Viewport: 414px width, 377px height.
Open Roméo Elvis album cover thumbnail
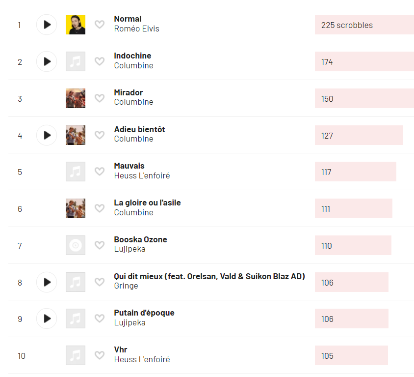click(x=76, y=25)
